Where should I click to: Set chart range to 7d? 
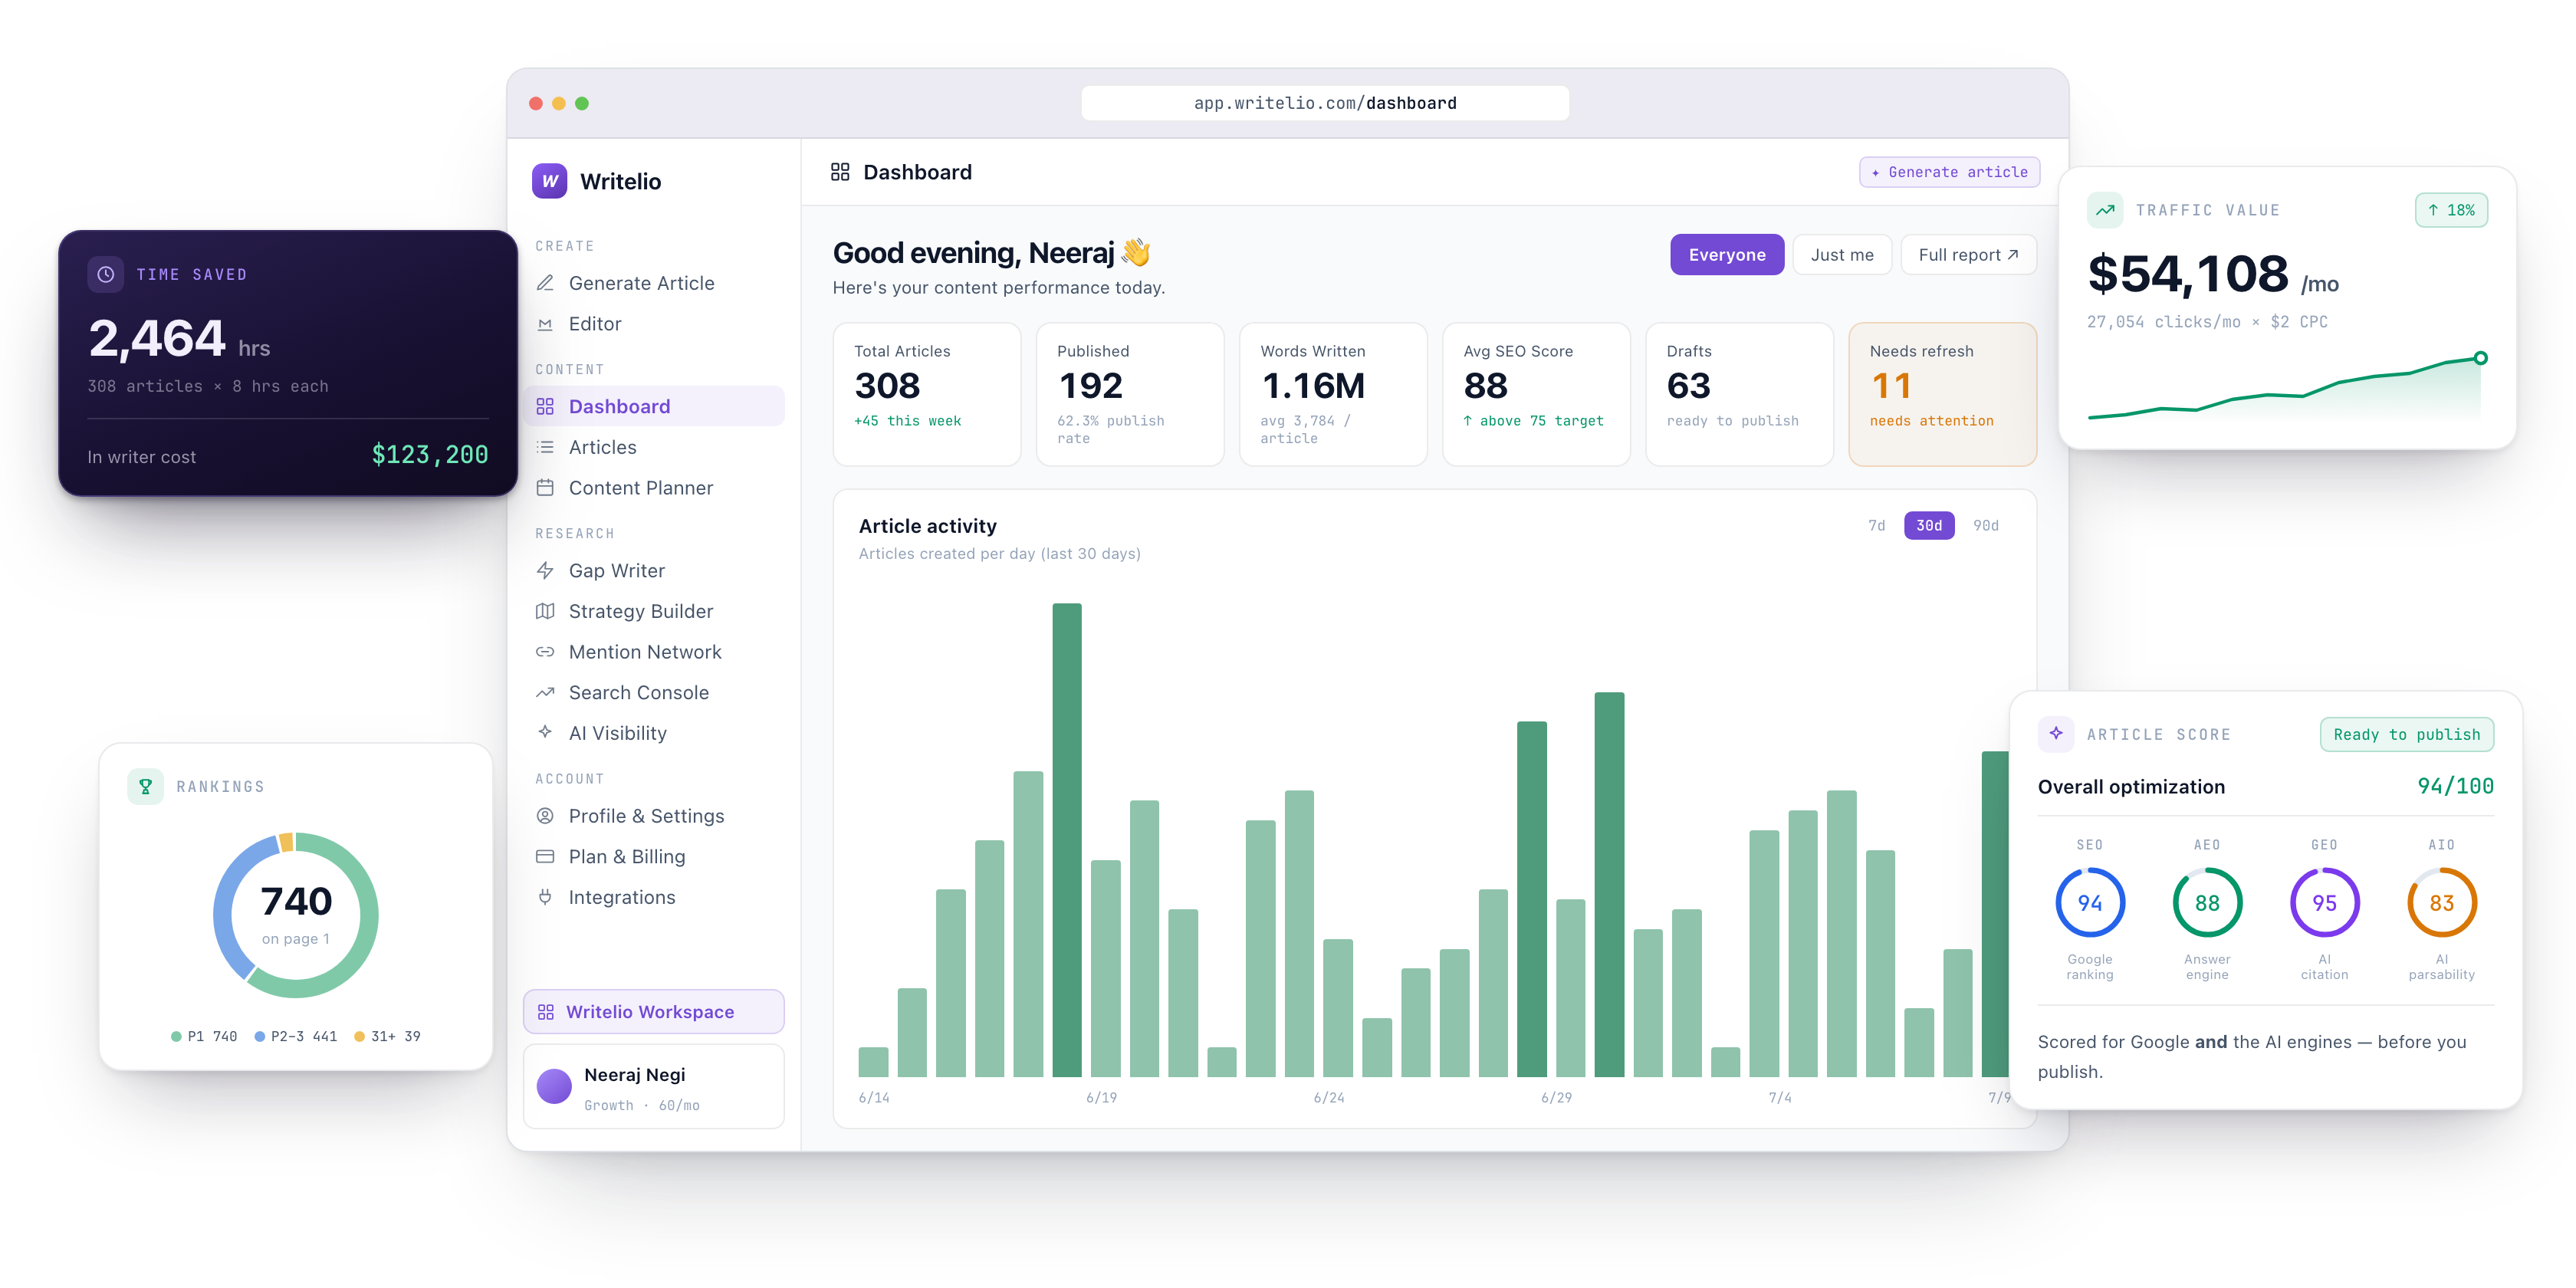click(x=1876, y=525)
